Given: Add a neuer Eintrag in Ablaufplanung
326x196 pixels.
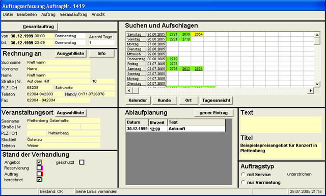Looking at the screenshot, I should click(x=214, y=113).
